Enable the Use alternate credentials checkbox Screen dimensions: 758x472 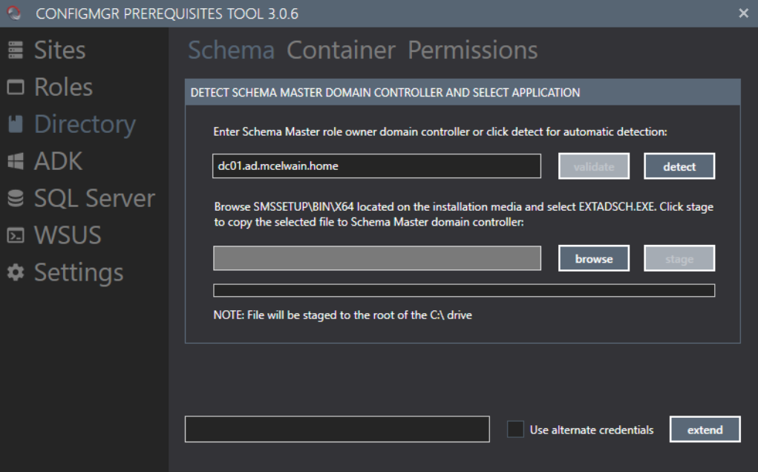[515, 430]
